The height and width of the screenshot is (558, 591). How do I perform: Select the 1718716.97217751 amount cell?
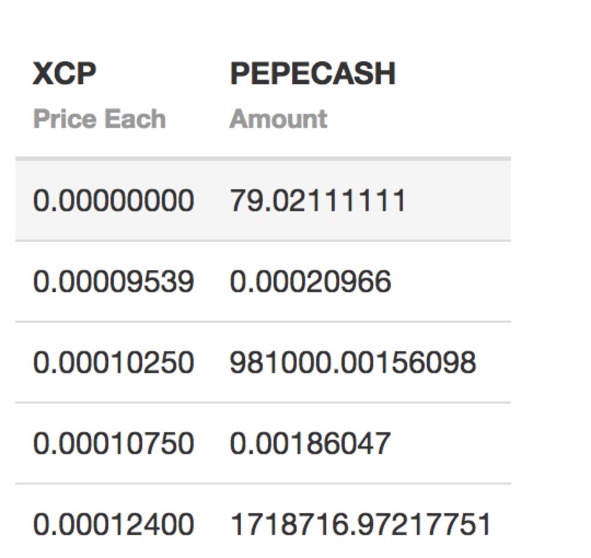tap(360, 524)
